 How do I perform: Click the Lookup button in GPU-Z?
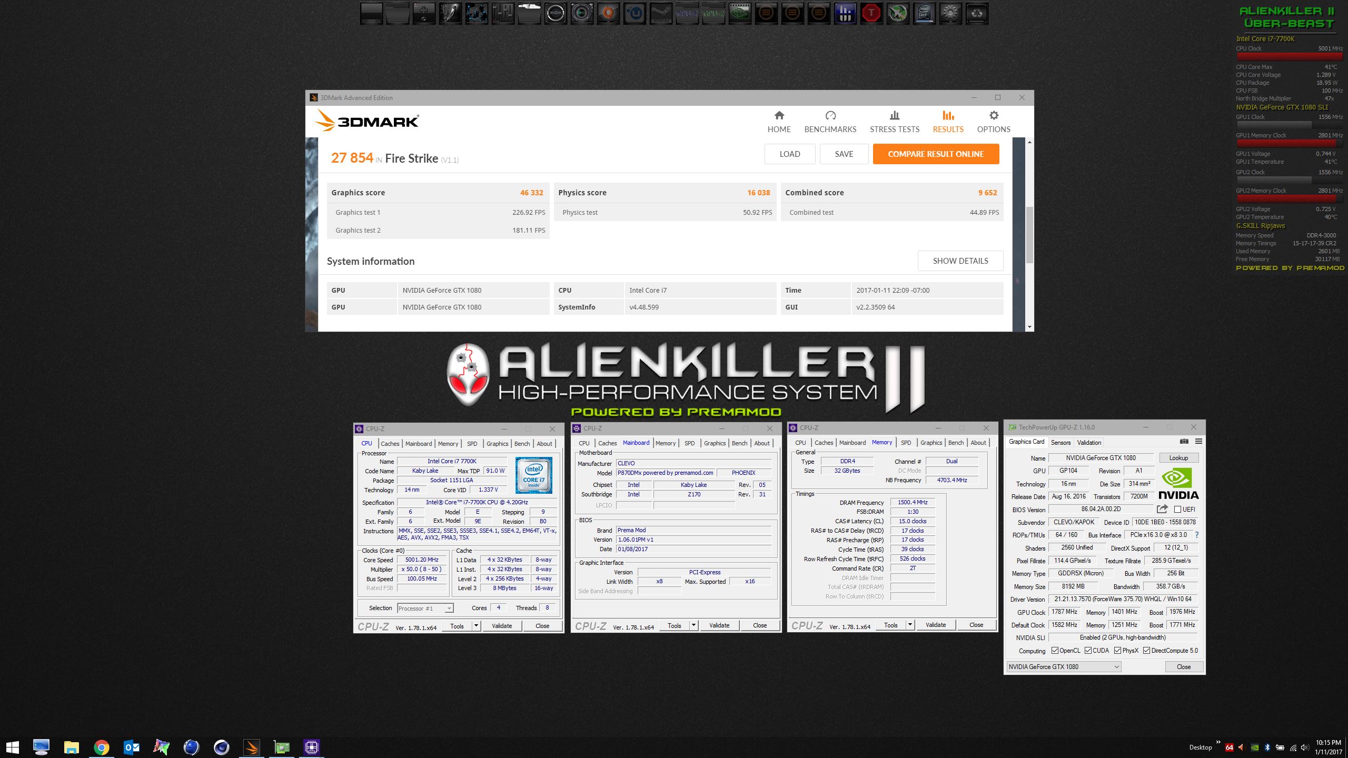[1178, 458]
